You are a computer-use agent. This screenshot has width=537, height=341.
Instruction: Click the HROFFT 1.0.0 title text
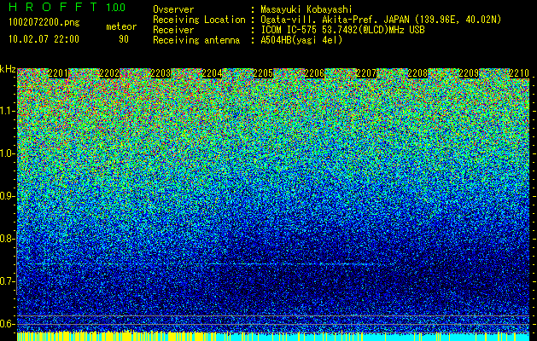pyautogui.click(x=67, y=7)
